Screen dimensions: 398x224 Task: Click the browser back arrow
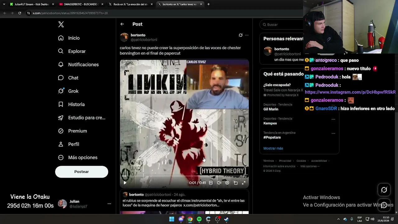pyautogui.click(x=5, y=13)
